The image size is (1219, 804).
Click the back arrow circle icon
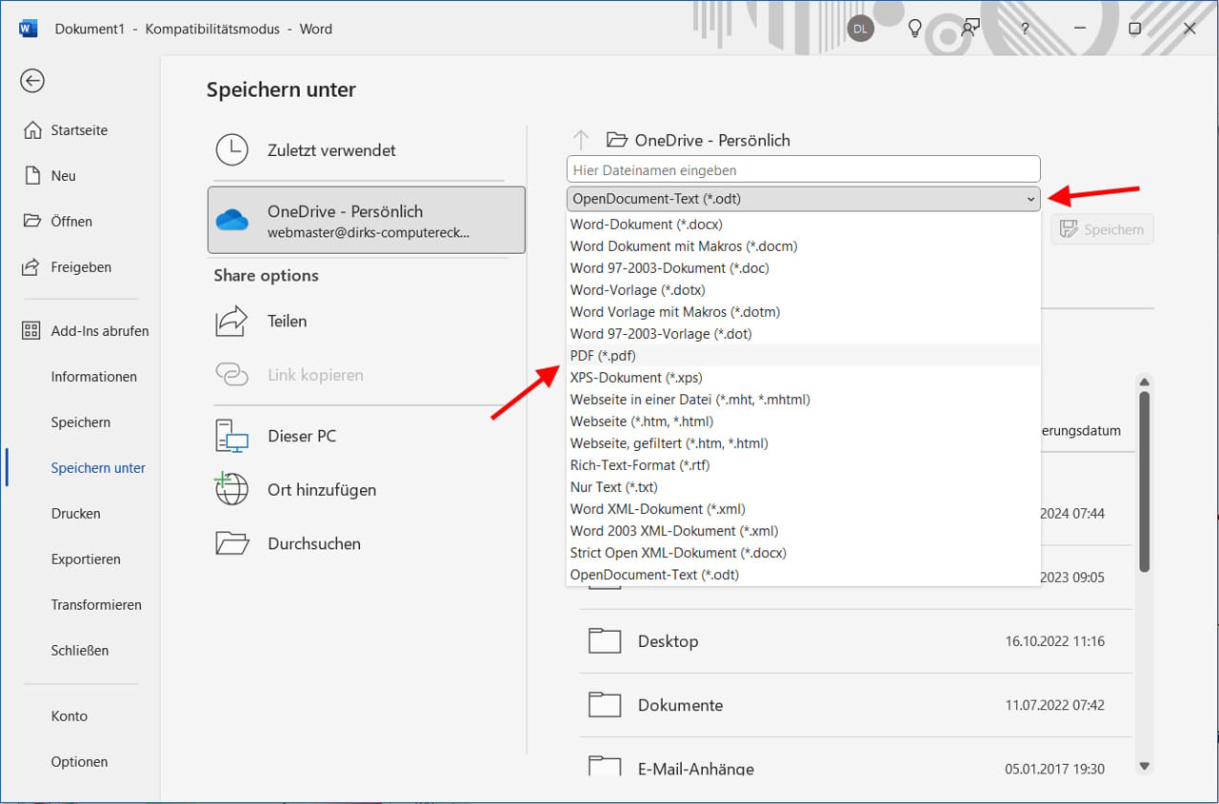tap(32, 81)
